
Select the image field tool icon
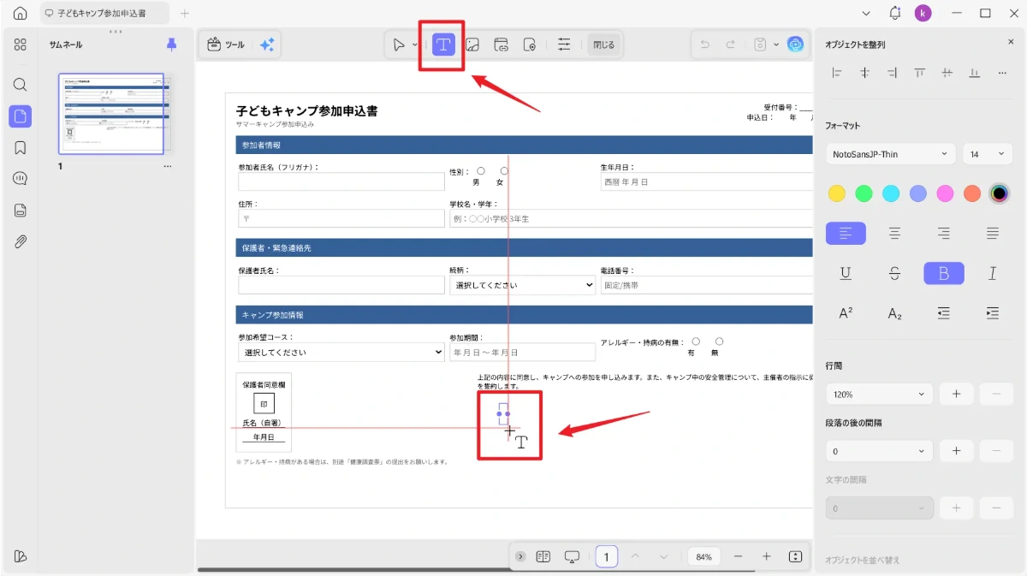tap(472, 45)
